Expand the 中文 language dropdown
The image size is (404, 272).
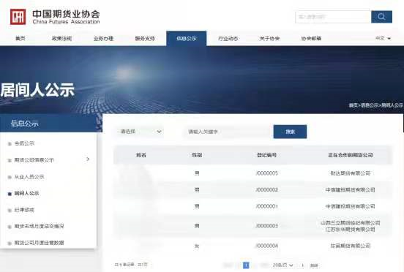pos(383,38)
